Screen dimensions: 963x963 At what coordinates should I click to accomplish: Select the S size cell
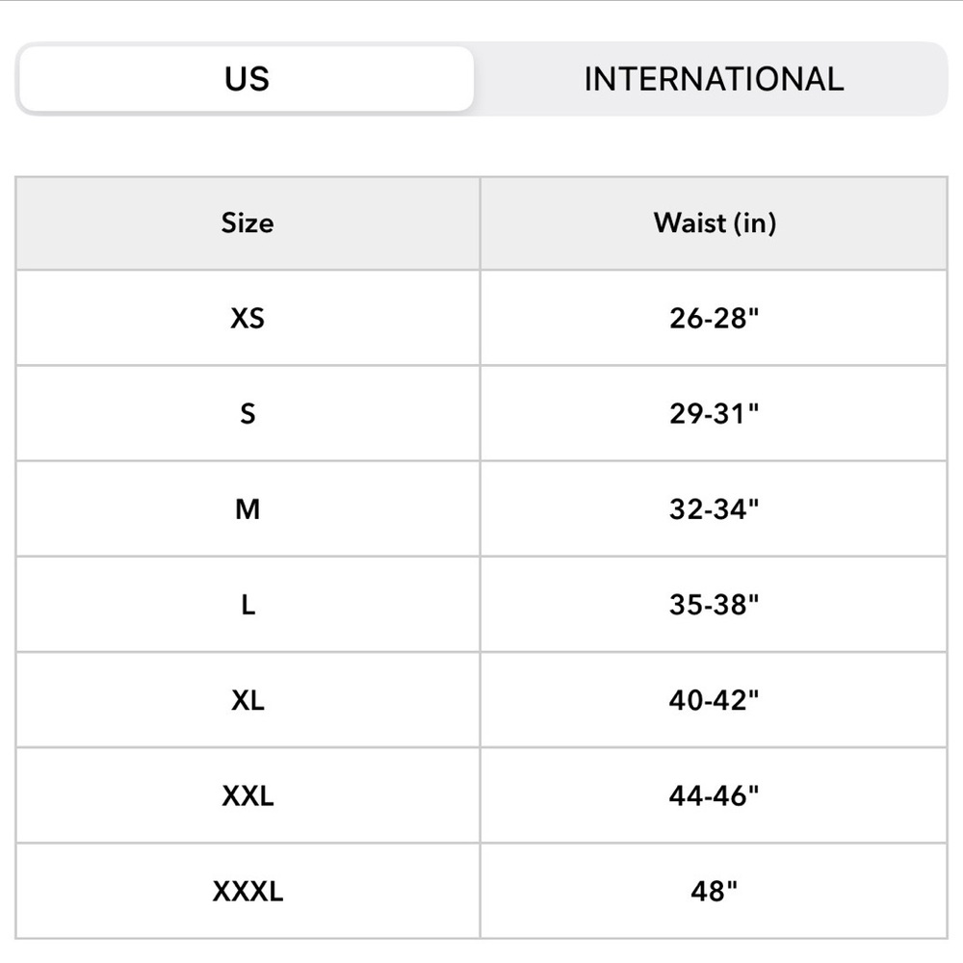(x=247, y=413)
